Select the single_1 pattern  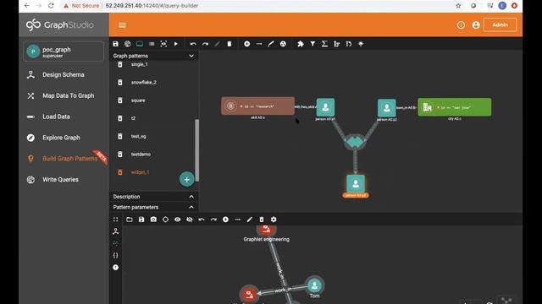139,64
